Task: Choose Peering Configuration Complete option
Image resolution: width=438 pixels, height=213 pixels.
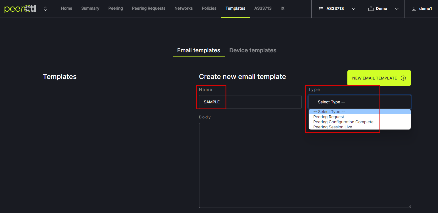Action: coord(343,122)
